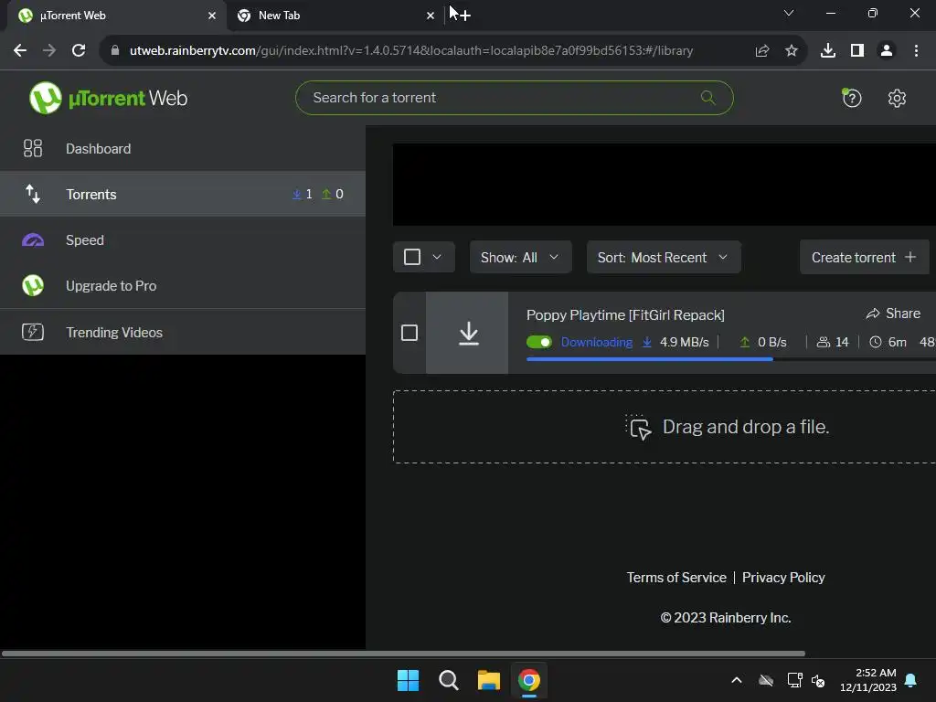Open Trending Videos sidebar item

183,332
